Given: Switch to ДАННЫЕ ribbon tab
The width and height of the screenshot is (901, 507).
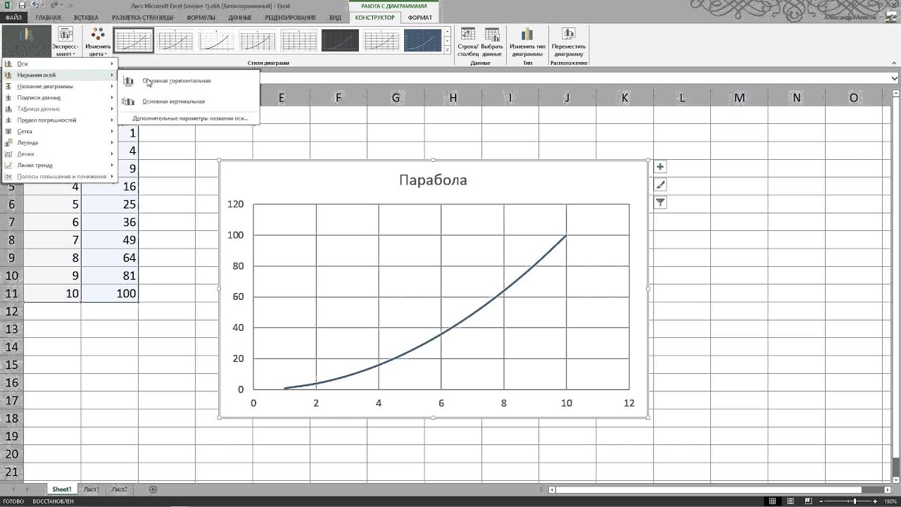Looking at the screenshot, I should 240,17.
